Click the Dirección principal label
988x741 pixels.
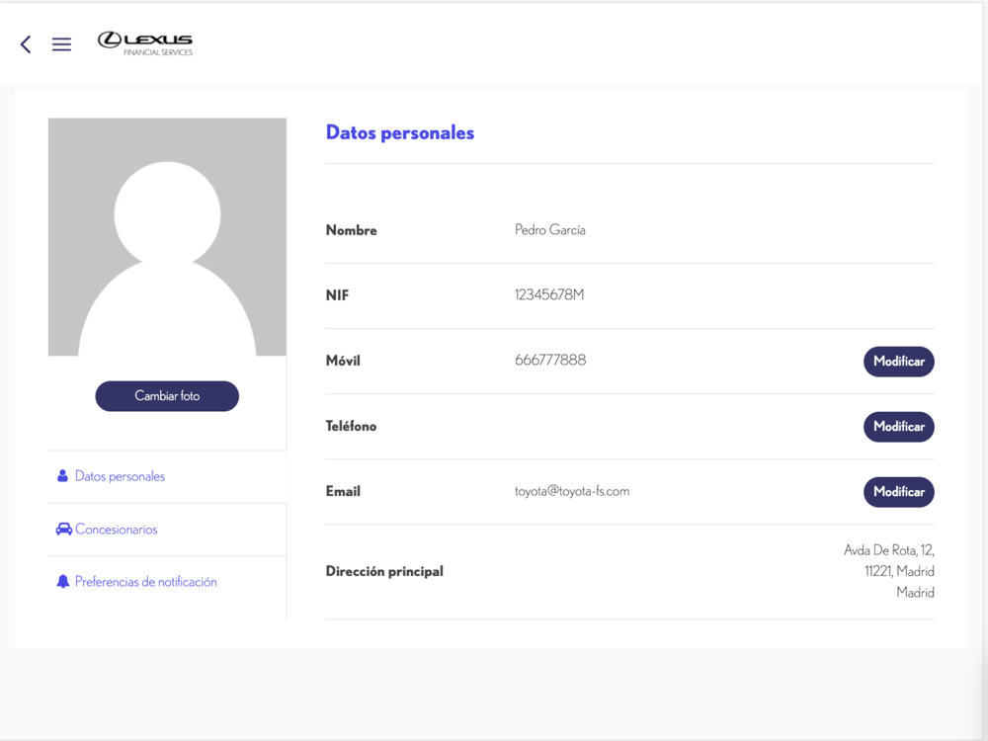384,571
